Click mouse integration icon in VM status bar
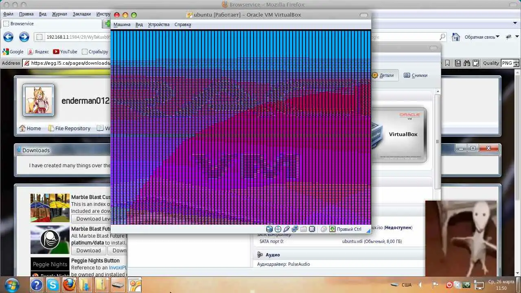This screenshot has height=293, width=521. click(x=324, y=229)
